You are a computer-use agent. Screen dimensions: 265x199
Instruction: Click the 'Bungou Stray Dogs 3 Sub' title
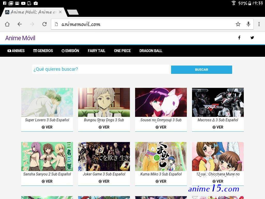coord(104,120)
